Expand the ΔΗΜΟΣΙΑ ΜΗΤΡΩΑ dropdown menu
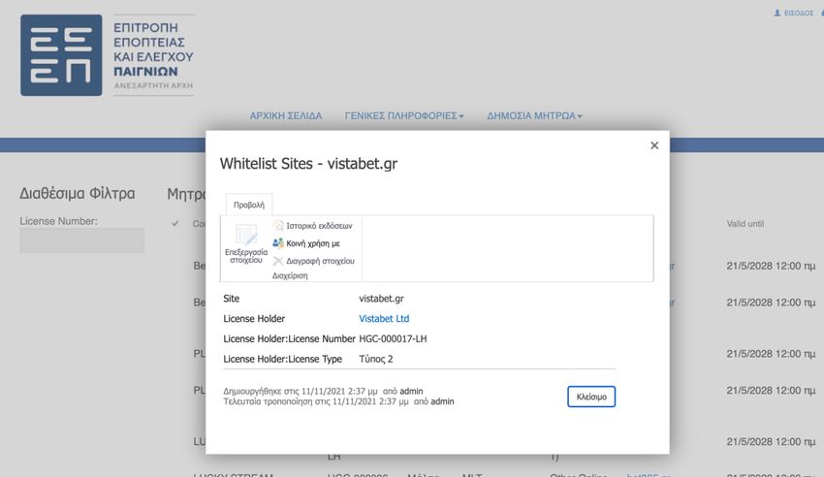Image resolution: width=824 pixels, height=477 pixels. [534, 115]
